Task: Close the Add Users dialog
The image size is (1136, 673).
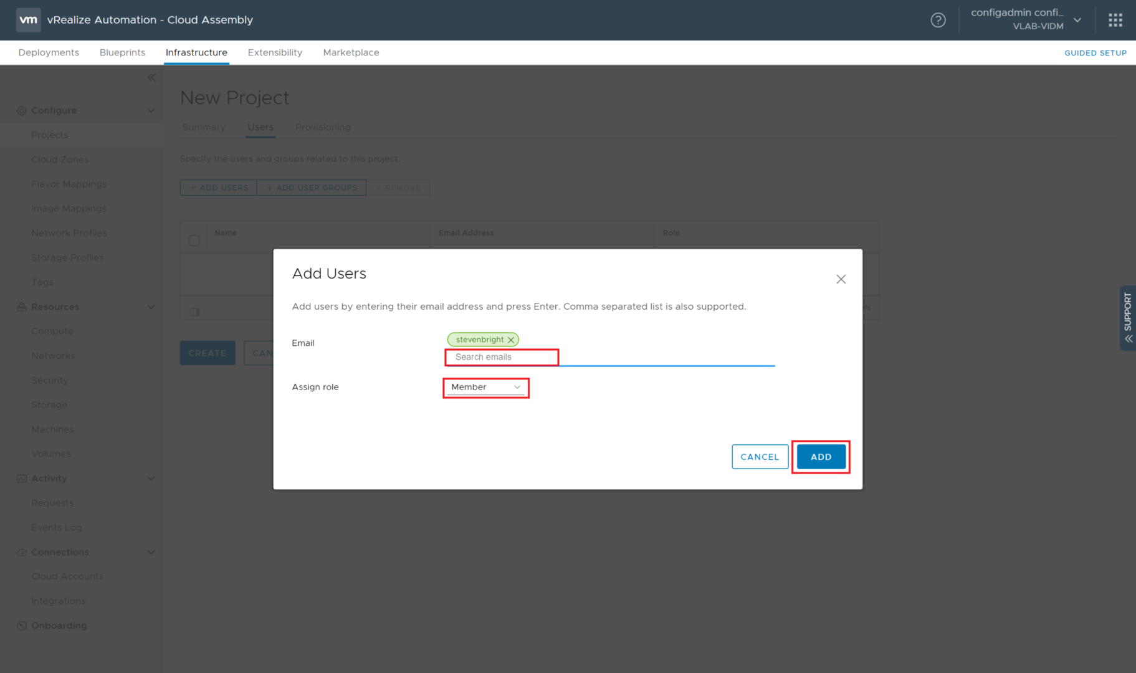Action: click(x=841, y=279)
